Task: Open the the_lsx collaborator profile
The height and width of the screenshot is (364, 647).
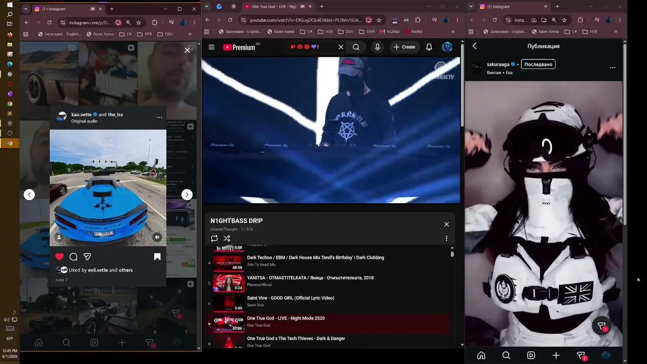Action: tap(116, 115)
